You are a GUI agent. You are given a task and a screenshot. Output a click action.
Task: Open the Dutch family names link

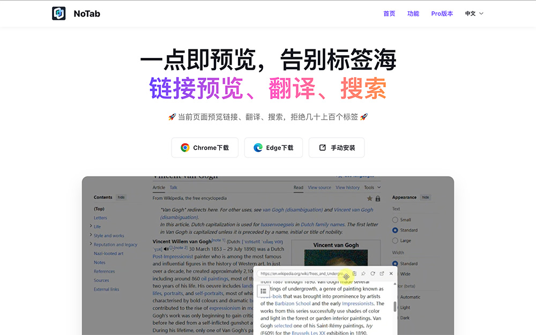pyautogui.click(x=323, y=225)
